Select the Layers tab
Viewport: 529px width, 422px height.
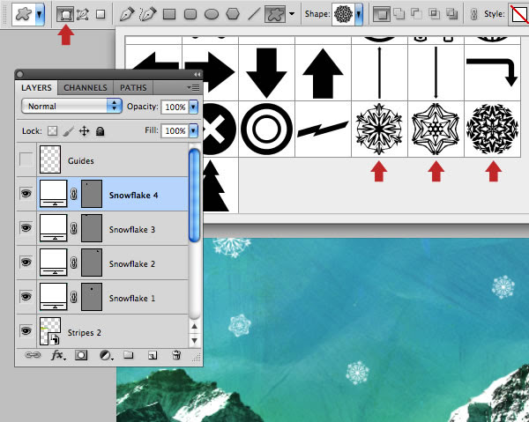coord(36,87)
